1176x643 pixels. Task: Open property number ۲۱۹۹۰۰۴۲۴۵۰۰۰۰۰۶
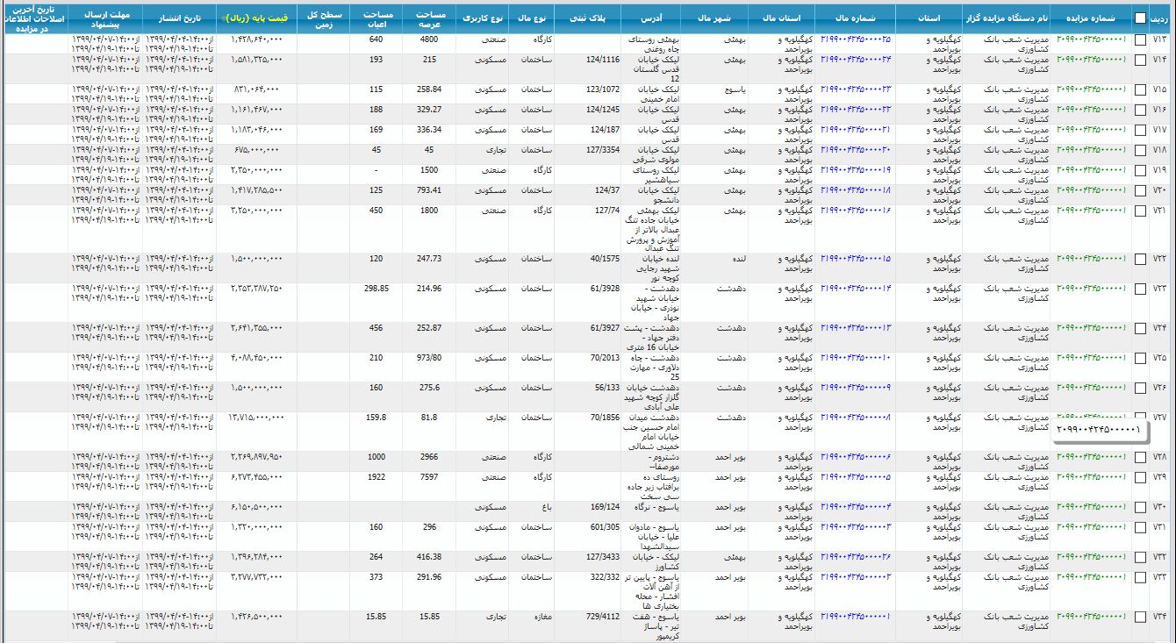click(856, 456)
